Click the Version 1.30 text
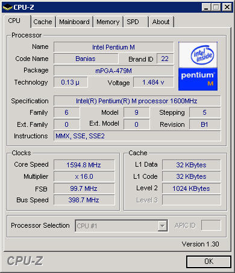This screenshot has width=235, height=273. (200, 244)
